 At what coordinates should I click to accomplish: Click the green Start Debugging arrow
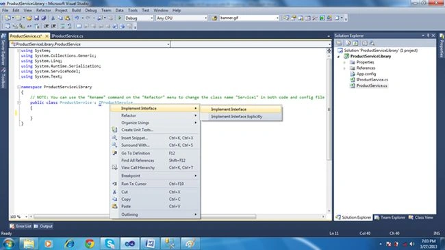[x=120, y=18]
